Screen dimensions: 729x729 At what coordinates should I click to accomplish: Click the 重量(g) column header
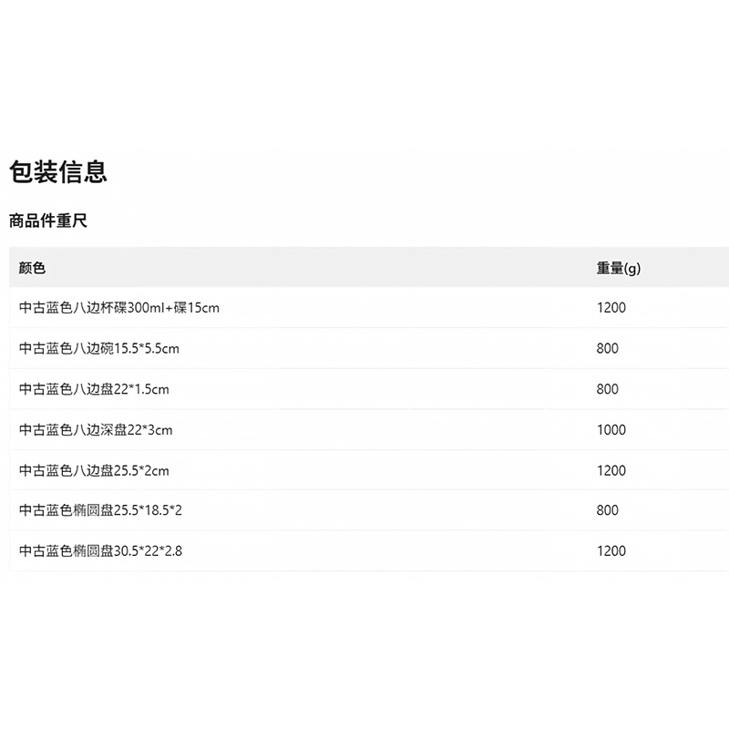pos(619,268)
